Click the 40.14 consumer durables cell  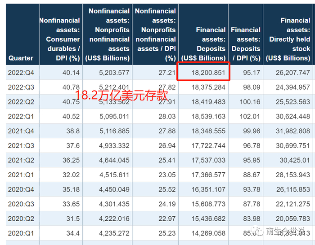71,73
